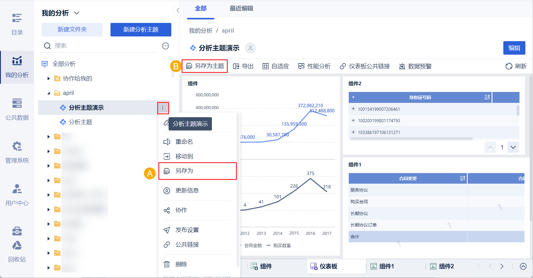
Task: Open 性能分析 from the toolbar
Action: [314, 66]
